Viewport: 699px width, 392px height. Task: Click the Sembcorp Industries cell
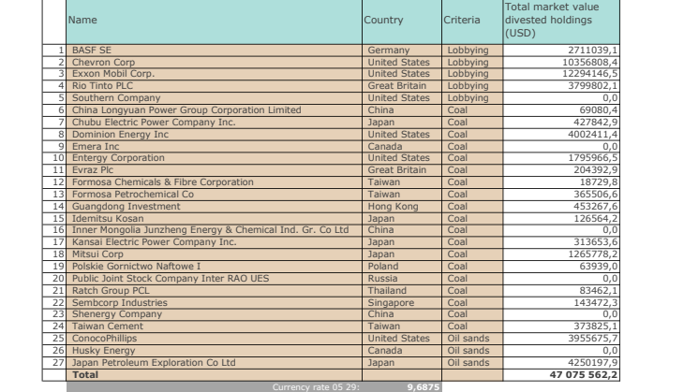click(214, 302)
